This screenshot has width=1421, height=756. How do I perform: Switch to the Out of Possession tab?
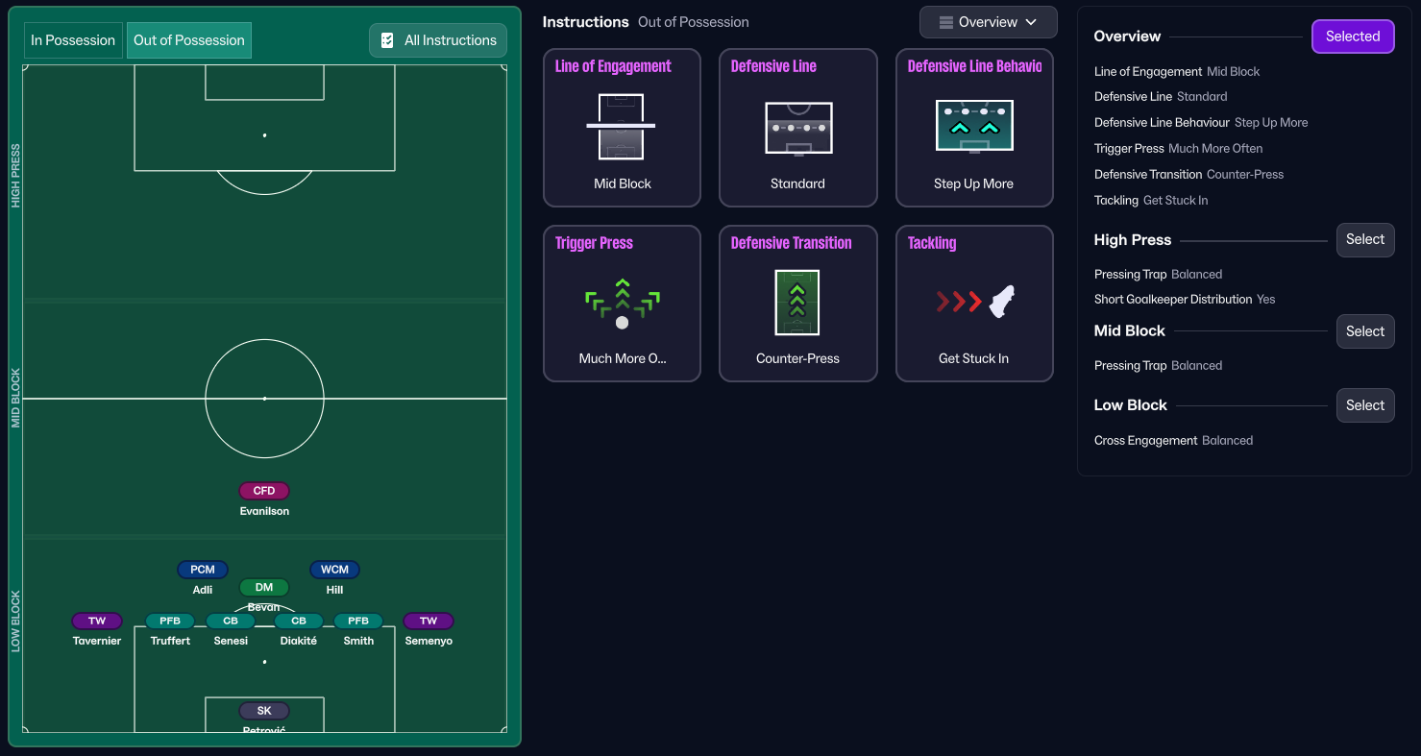188,40
